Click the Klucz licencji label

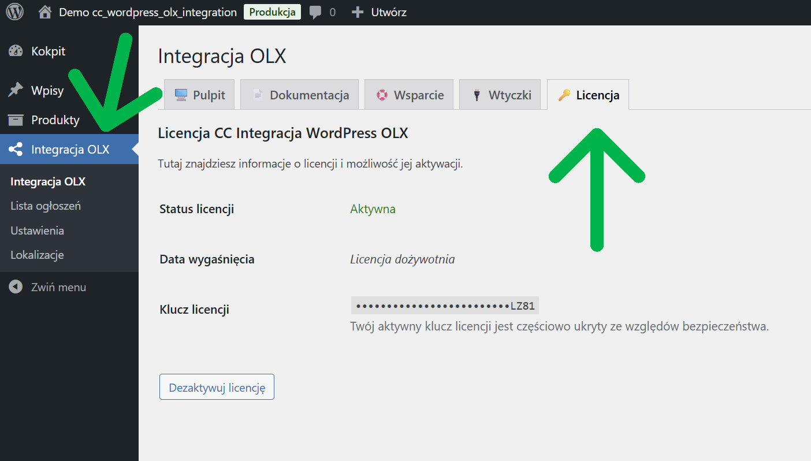click(x=194, y=310)
